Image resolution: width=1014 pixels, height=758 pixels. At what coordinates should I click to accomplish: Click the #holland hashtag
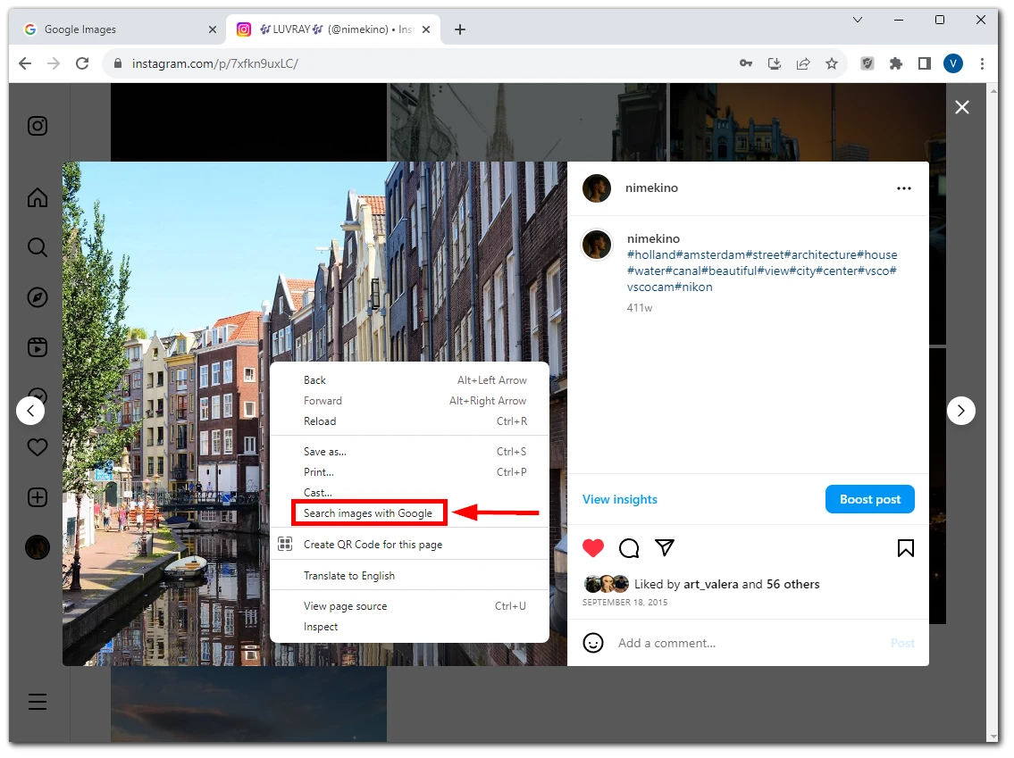651,254
